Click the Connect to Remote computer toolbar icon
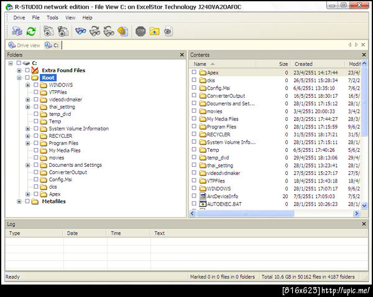 coord(17,31)
